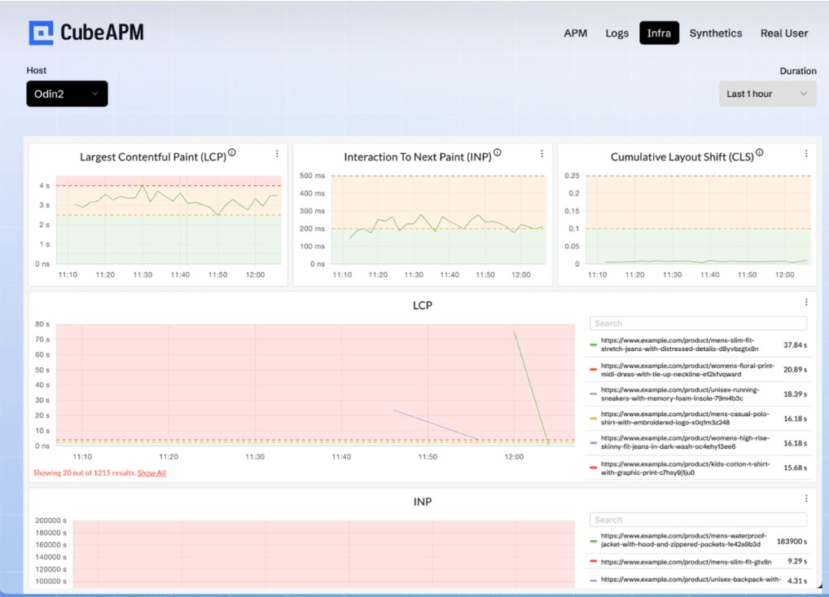Switch to the Logs tab

pyautogui.click(x=616, y=33)
